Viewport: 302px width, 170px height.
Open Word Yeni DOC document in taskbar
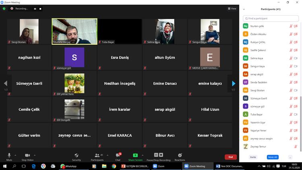pyautogui.click(x=230, y=166)
